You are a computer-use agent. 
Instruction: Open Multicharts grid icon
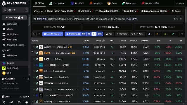point(4,34)
